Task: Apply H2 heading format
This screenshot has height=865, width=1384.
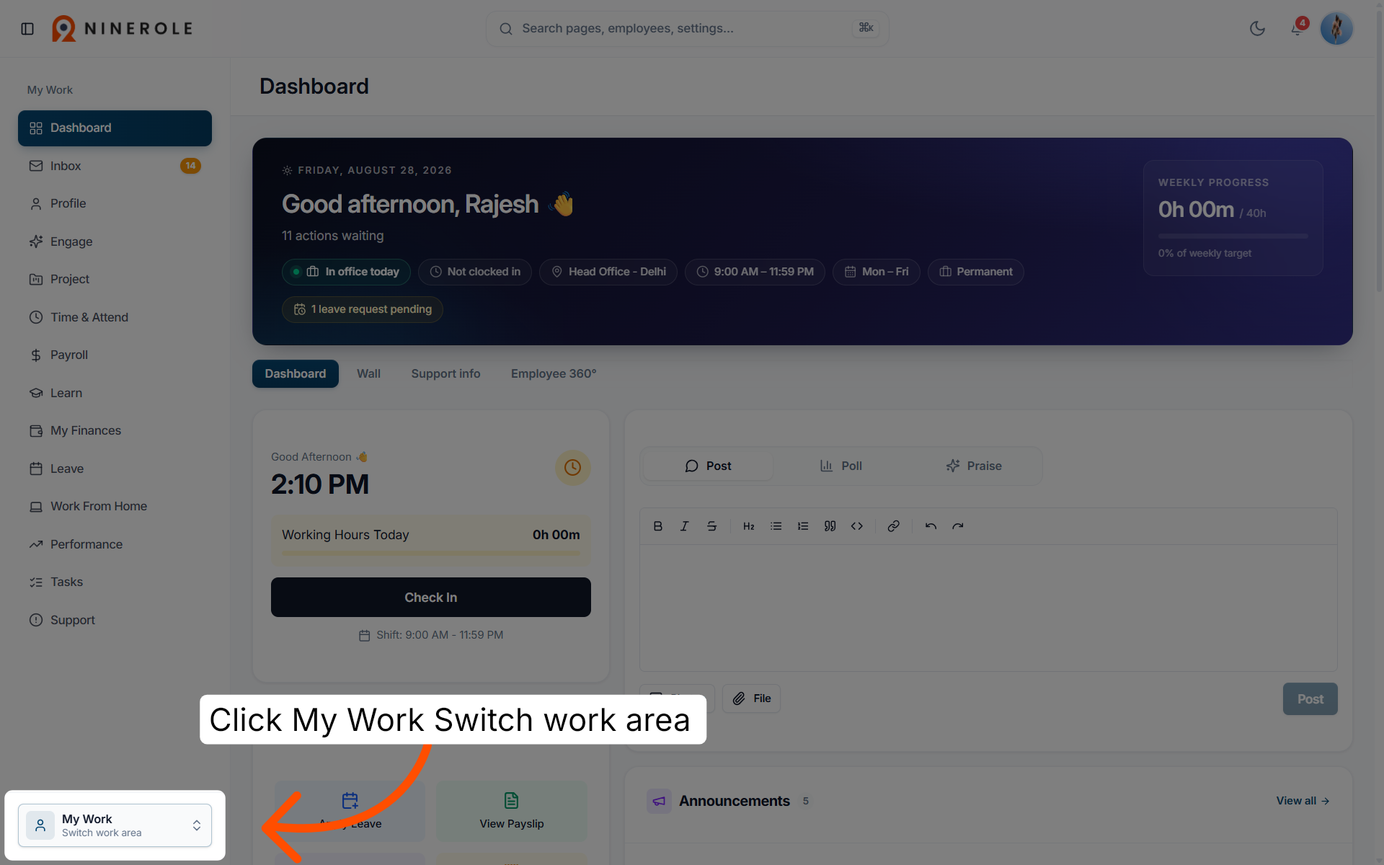Action: (x=749, y=526)
